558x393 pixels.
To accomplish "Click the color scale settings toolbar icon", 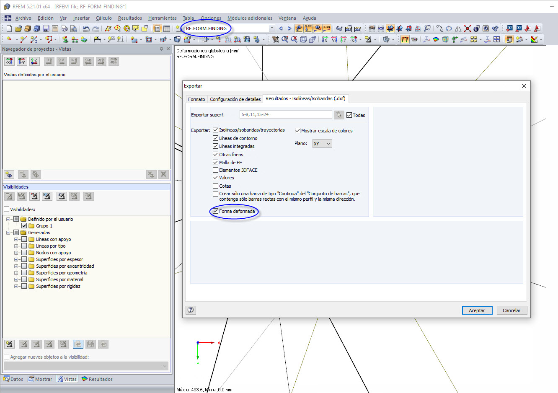I will (x=534, y=39).
